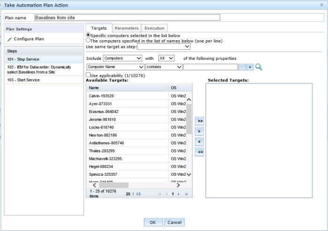Viewport: 328px width, 231px height.
Task: Open the 'contains' operator dropdown
Action: click(164, 67)
